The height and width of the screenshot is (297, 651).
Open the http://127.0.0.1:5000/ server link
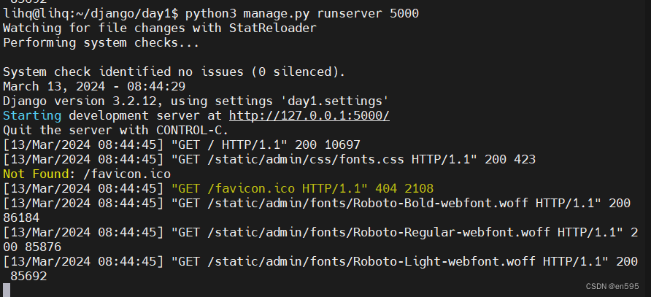click(x=309, y=115)
